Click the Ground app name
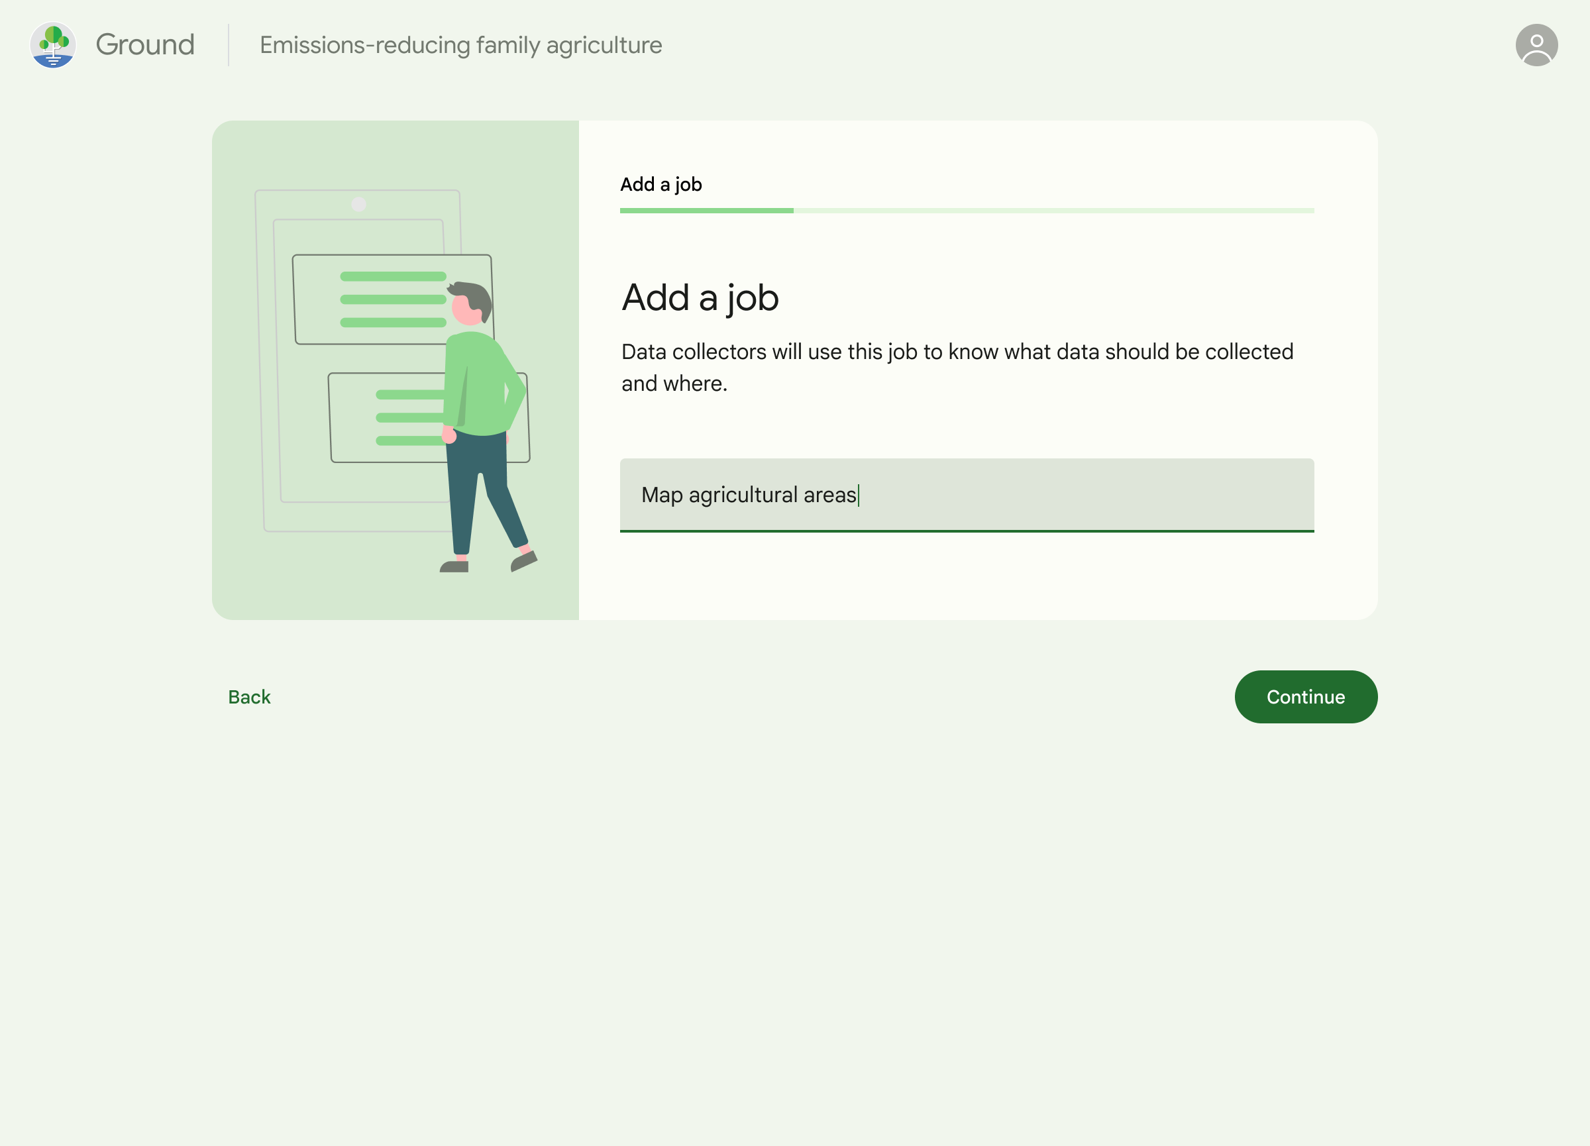This screenshot has height=1146, width=1590. click(x=145, y=45)
